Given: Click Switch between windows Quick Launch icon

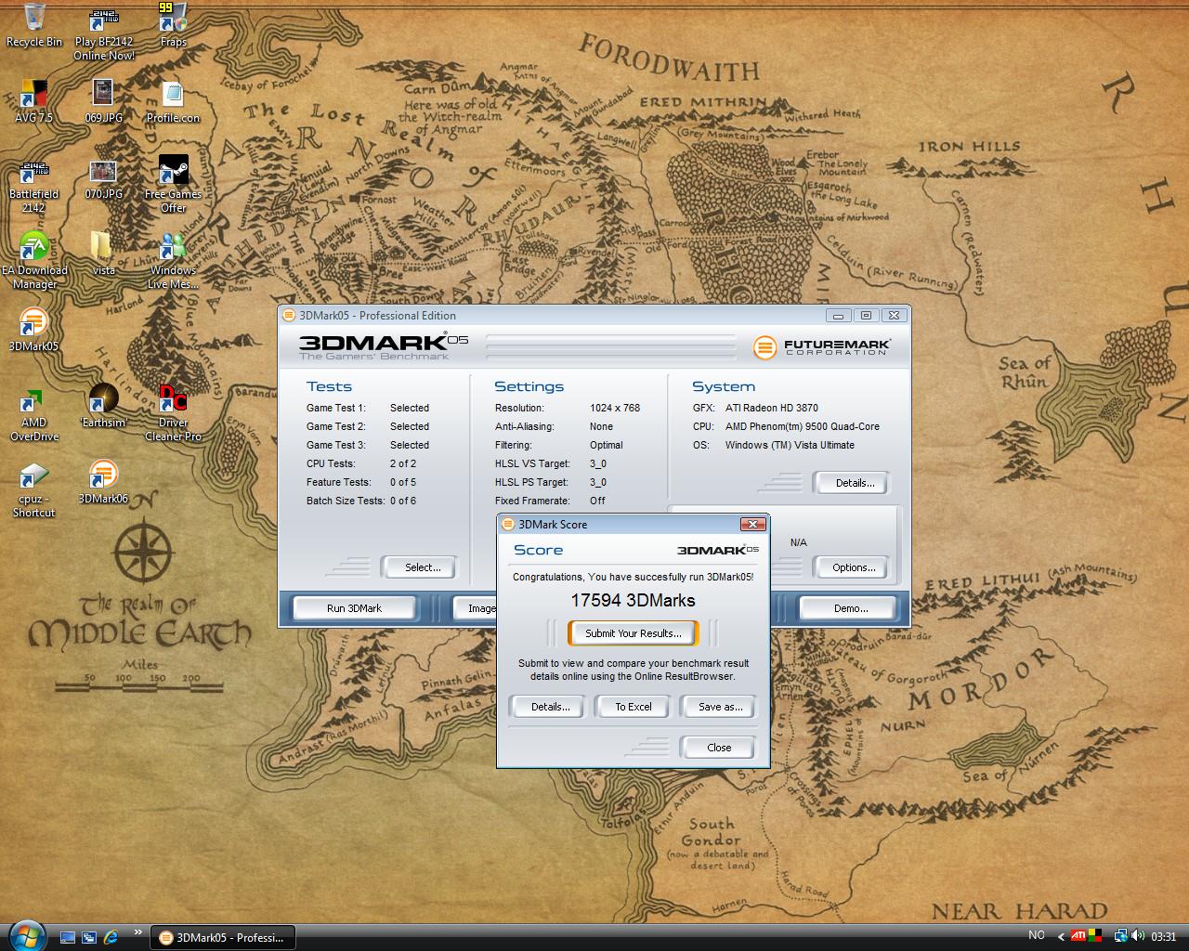Looking at the screenshot, I should point(89,937).
